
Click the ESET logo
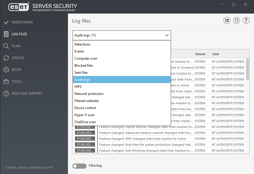[19, 7]
